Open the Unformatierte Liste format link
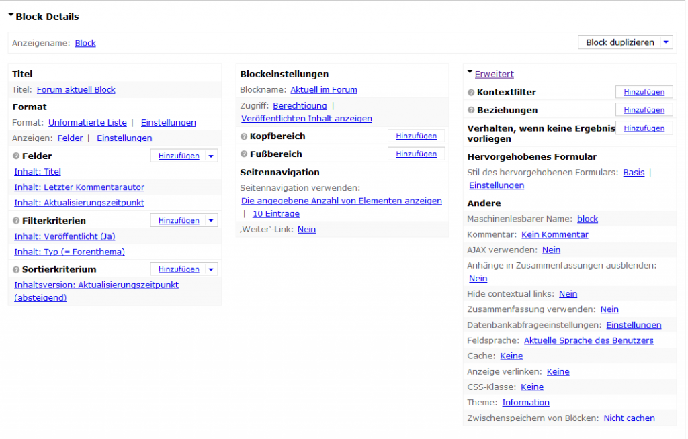This screenshot has width=688, height=439. (87, 122)
